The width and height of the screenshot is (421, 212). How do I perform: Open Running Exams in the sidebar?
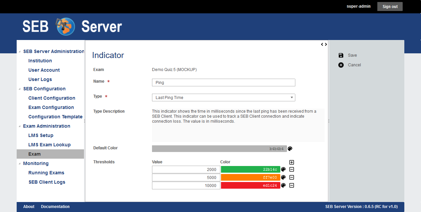pos(46,173)
